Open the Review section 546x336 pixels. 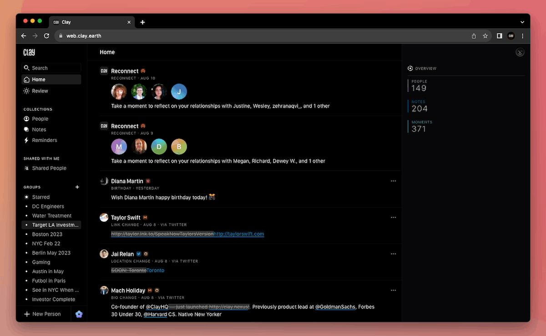coord(51,91)
